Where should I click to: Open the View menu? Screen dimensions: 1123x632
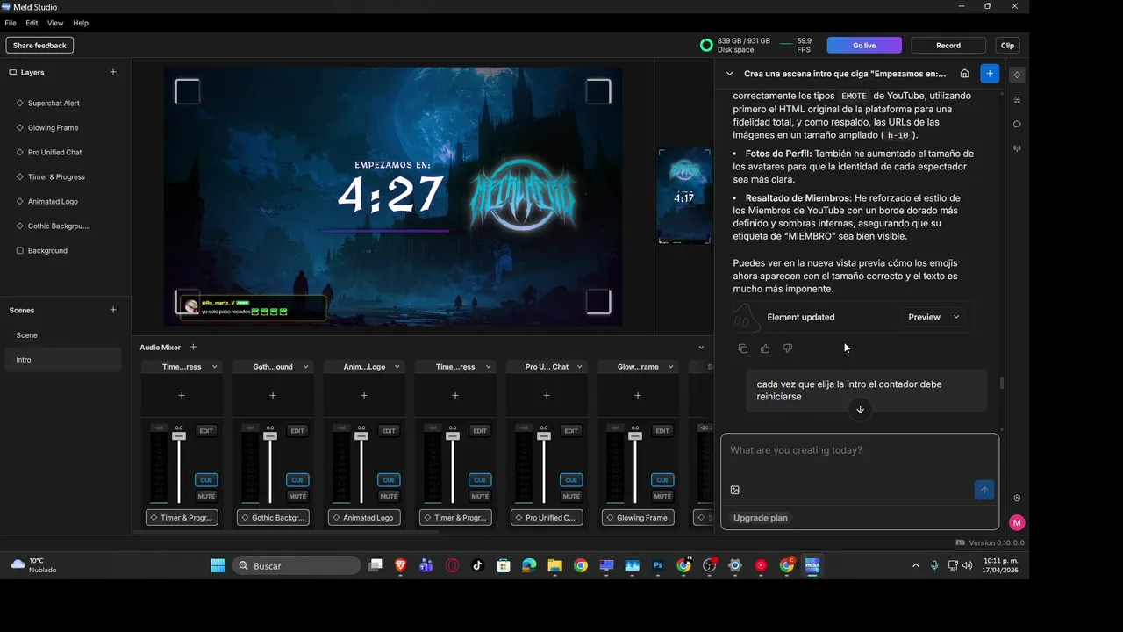(55, 23)
